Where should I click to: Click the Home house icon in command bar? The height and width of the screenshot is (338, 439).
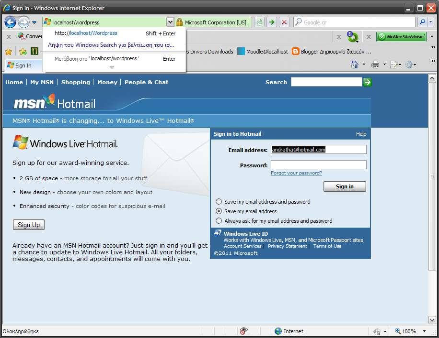click(x=355, y=65)
